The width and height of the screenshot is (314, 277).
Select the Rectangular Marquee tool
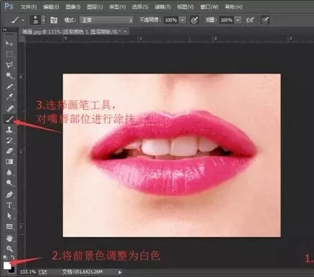9,54
